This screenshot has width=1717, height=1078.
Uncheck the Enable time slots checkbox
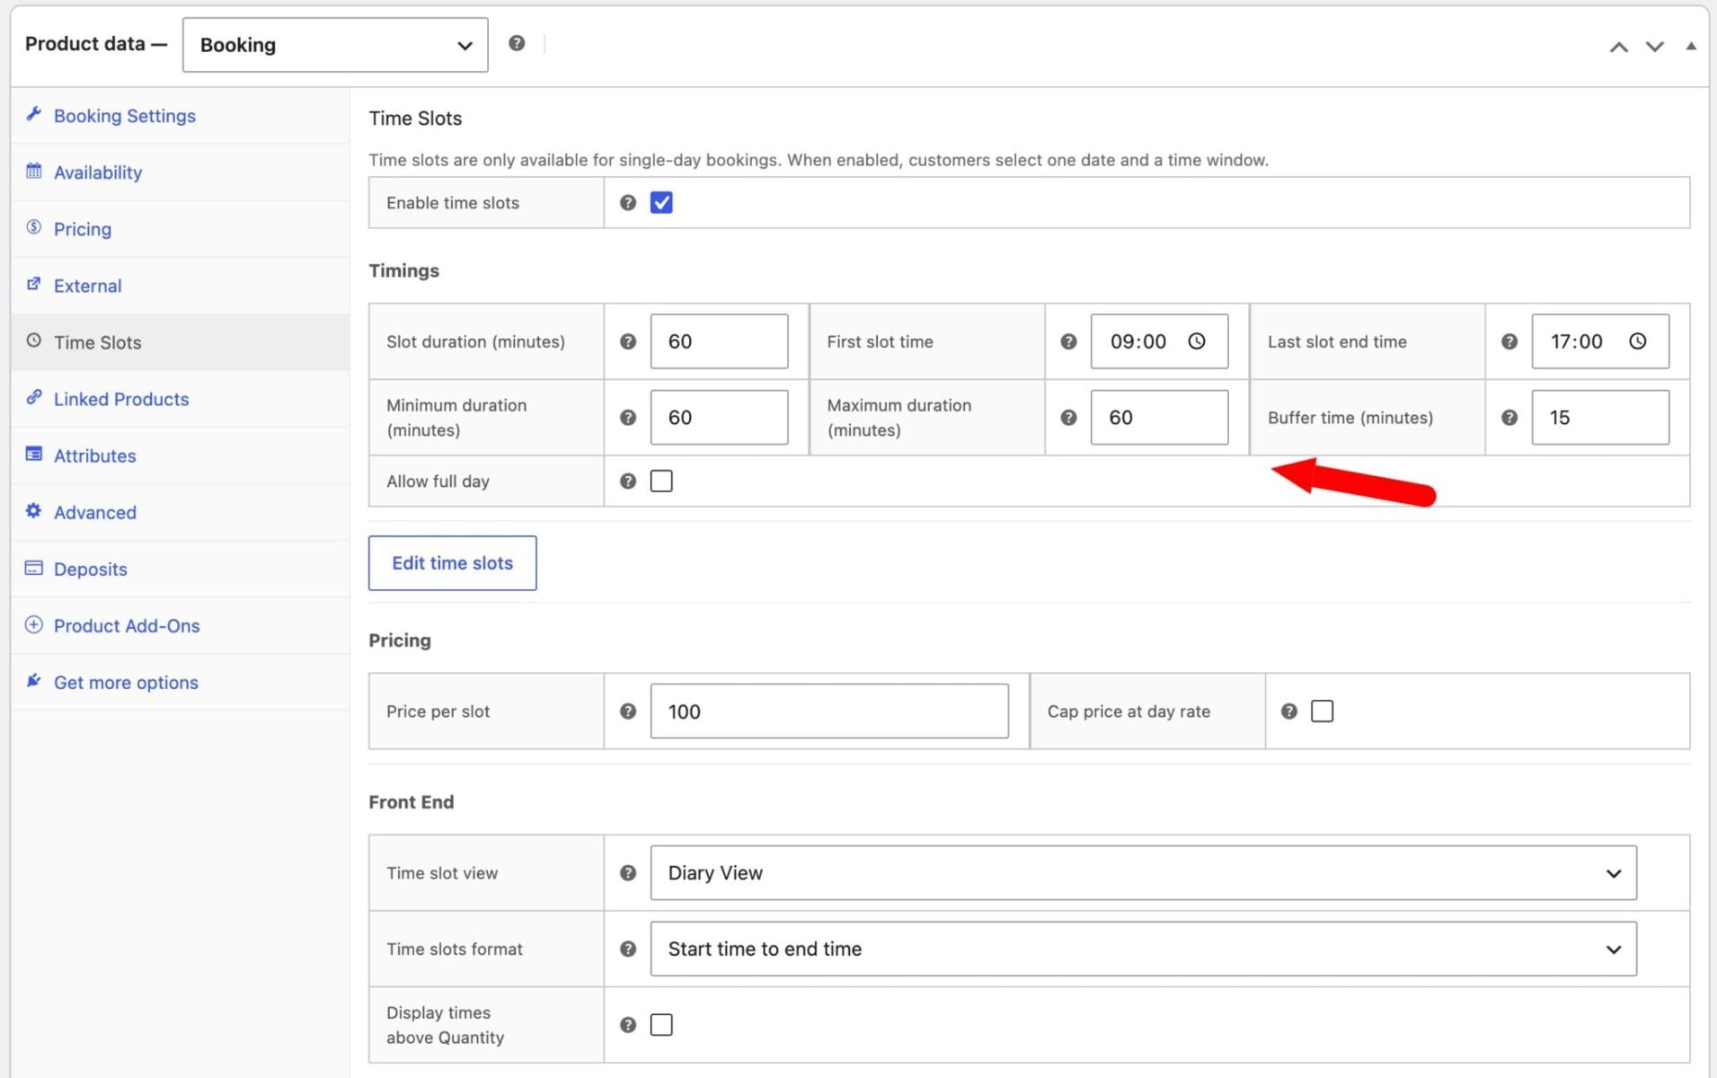click(661, 203)
